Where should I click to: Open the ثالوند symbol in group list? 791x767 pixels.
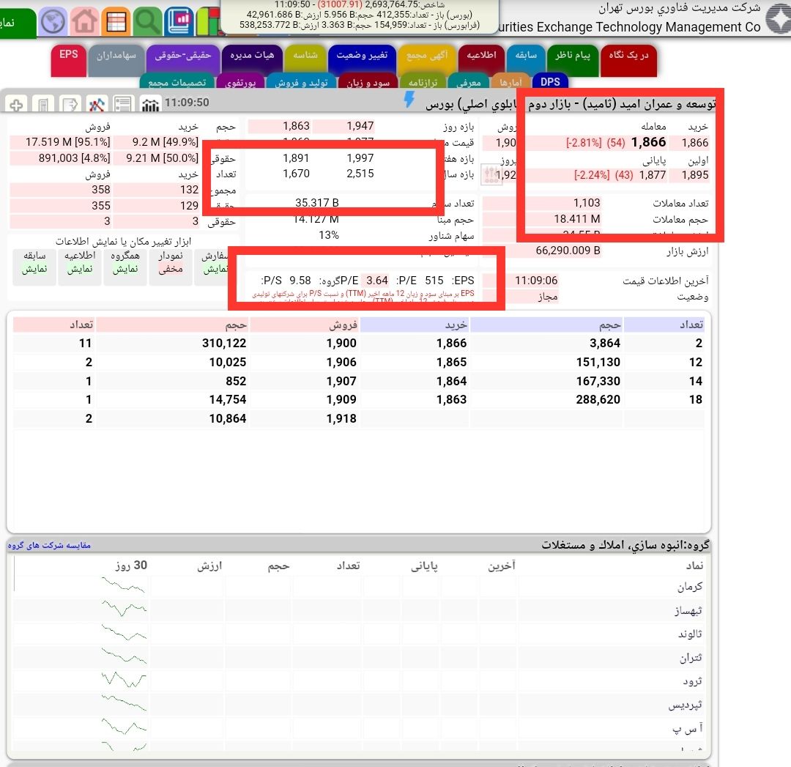[690, 634]
